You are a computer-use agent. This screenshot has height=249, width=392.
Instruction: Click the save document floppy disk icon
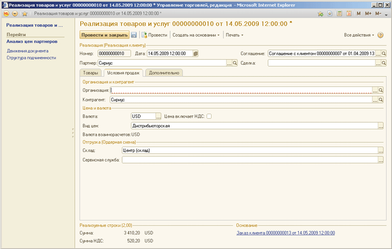[x=134, y=35]
